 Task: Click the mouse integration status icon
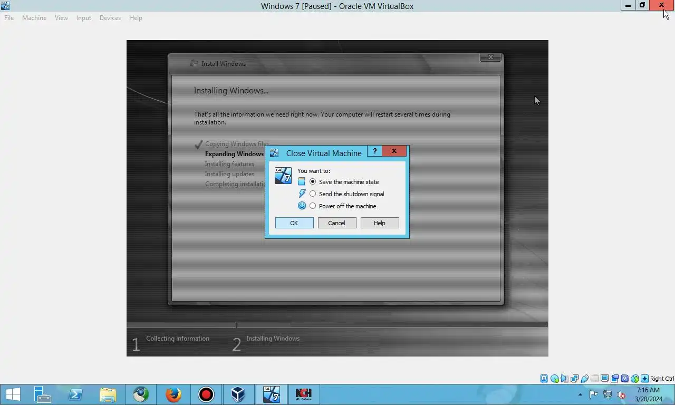tap(635, 379)
